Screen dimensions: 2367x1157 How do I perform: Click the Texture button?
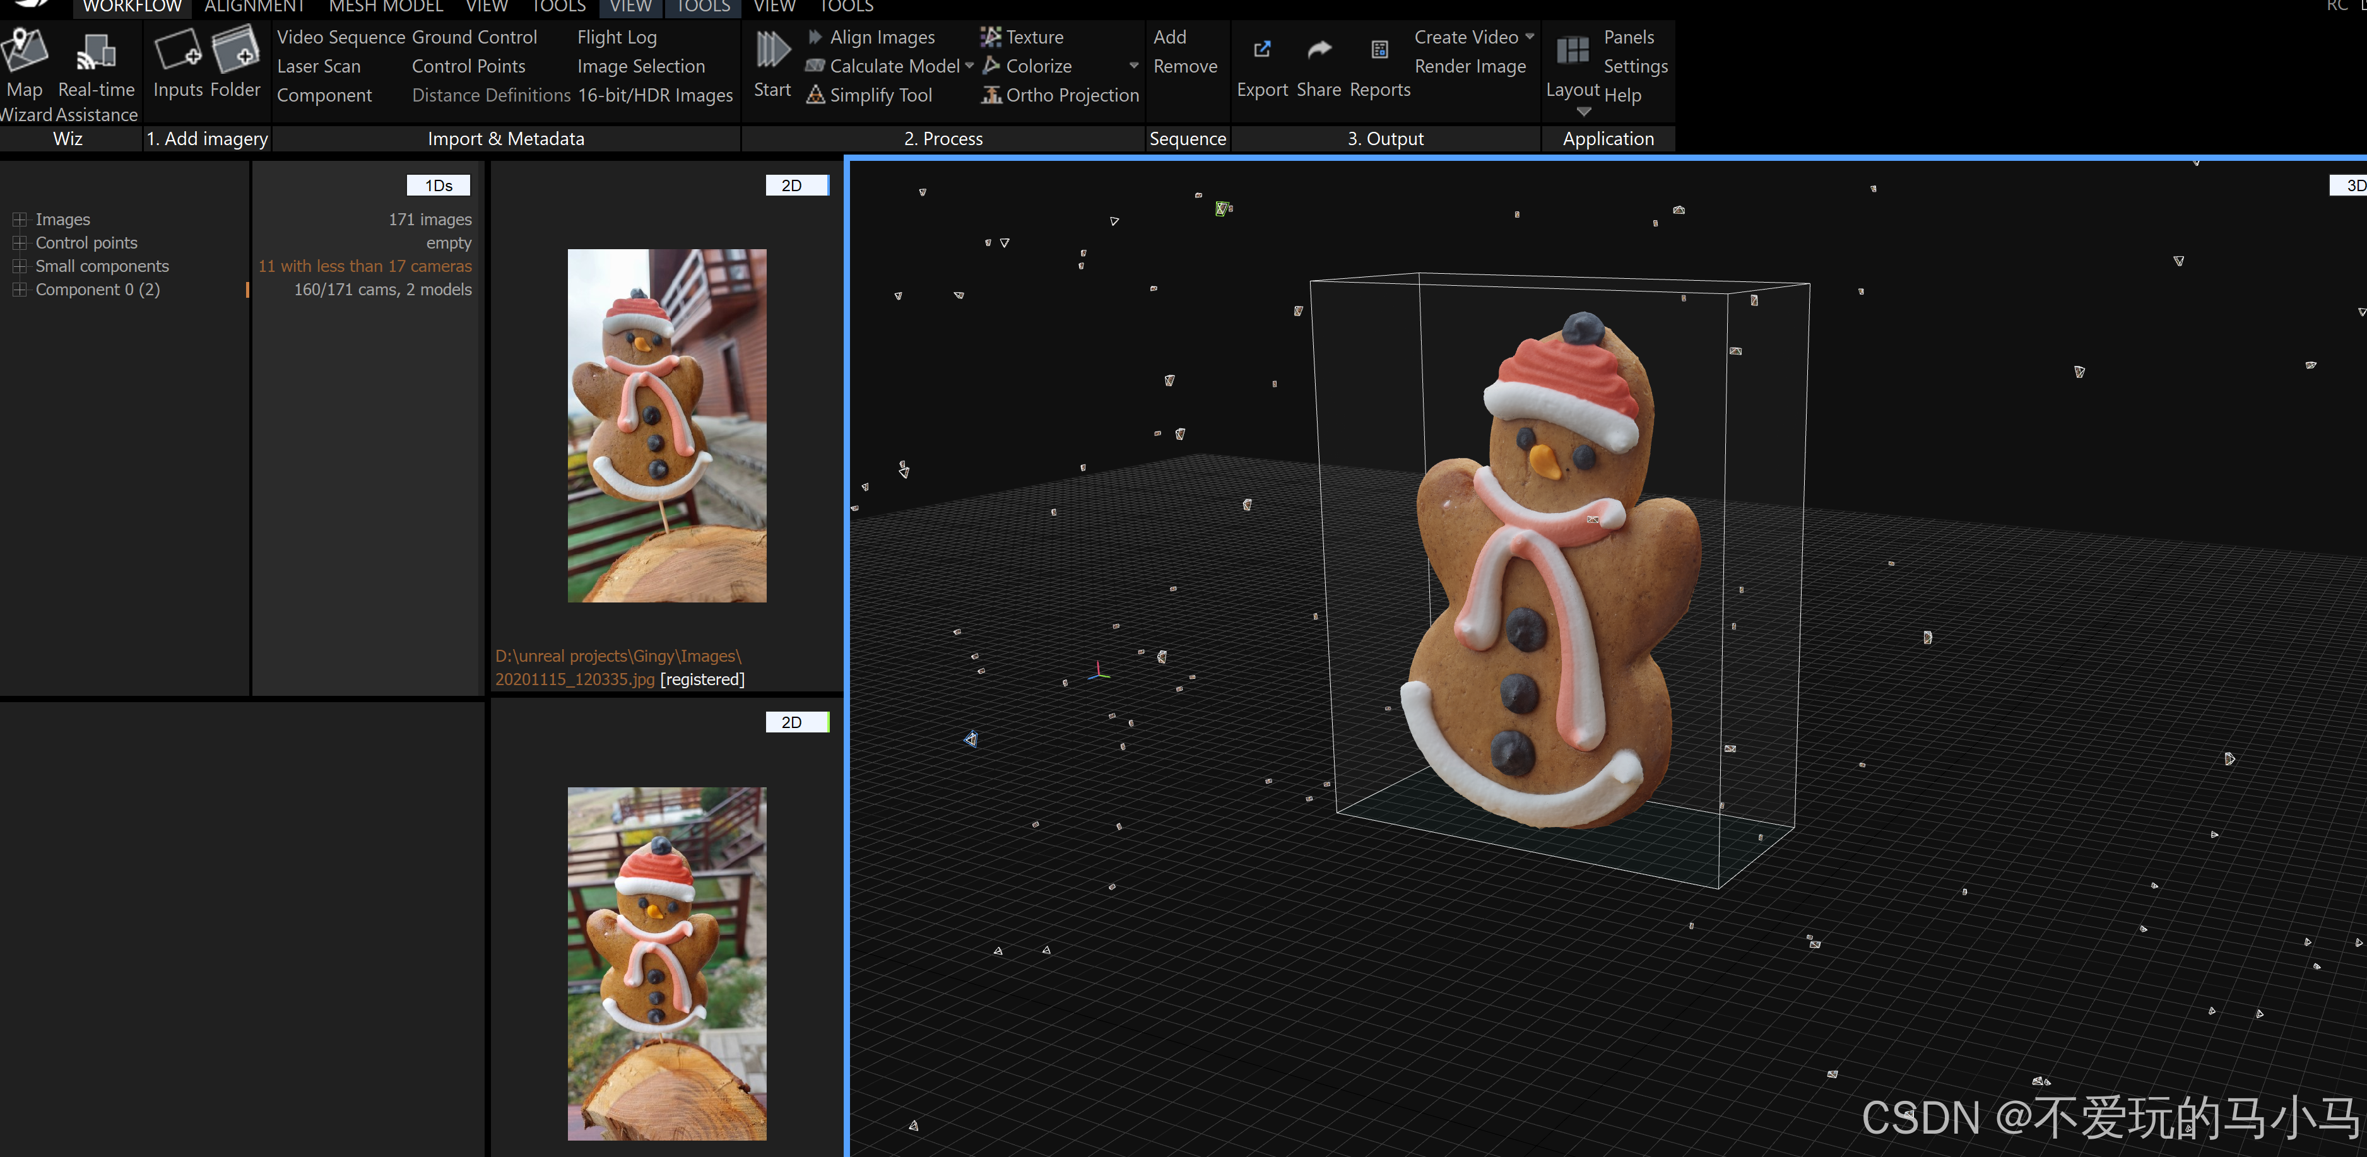click(x=1034, y=38)
